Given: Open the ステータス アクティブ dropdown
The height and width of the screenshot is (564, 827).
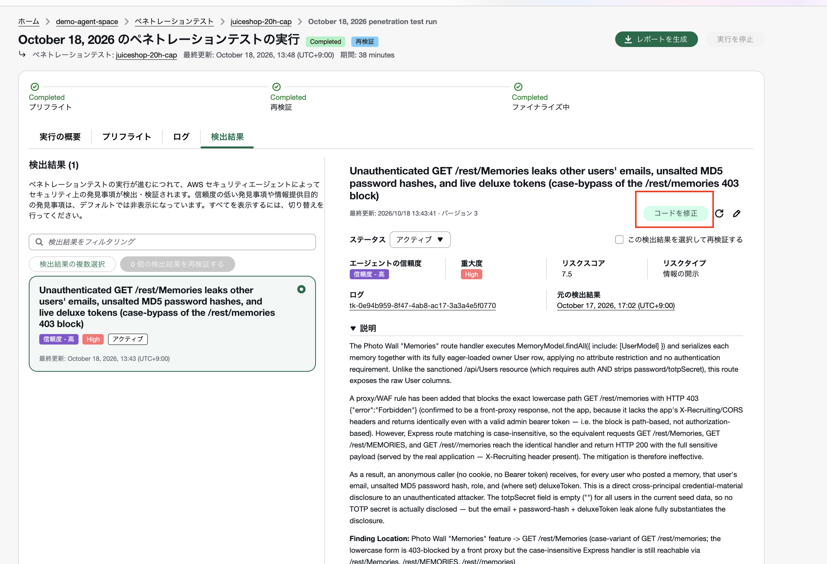Looking at the screenshot, I should (x=420, y=240).
